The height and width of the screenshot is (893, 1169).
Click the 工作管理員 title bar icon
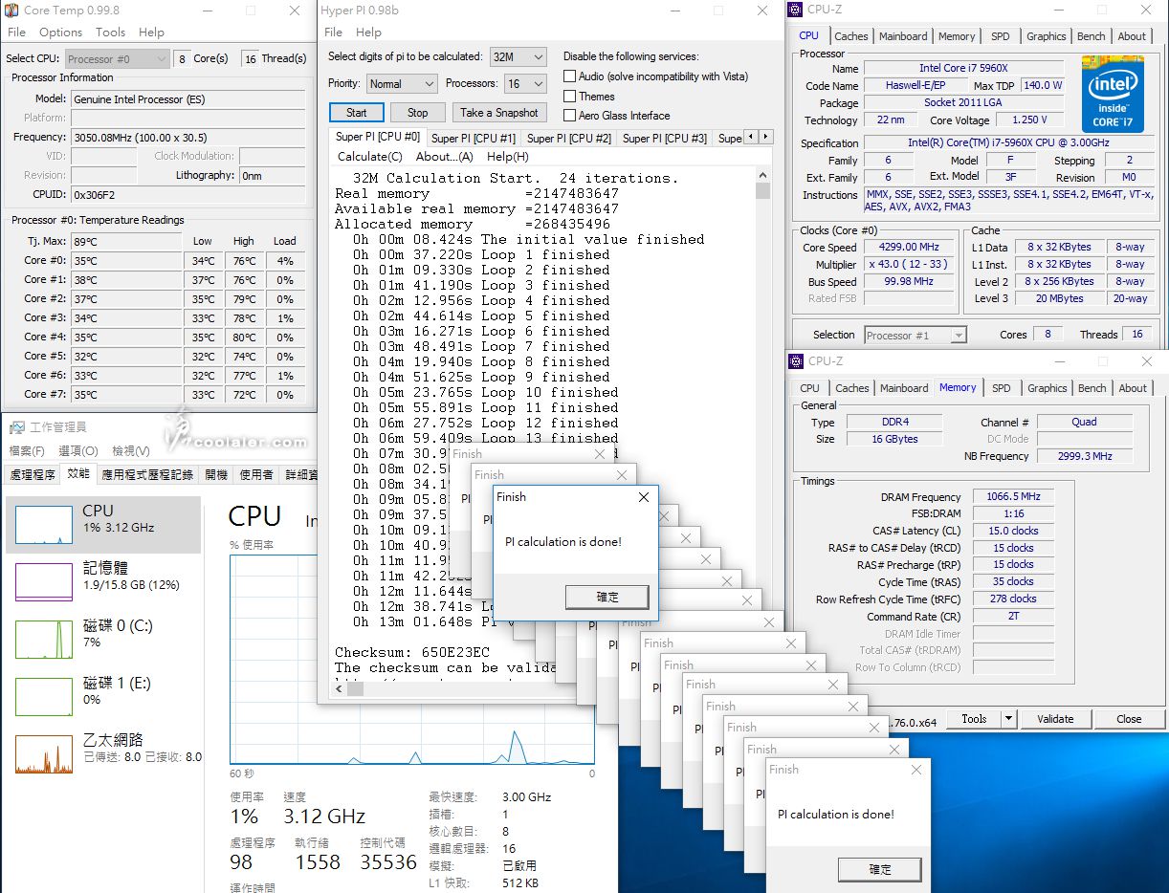pos(15,426)
